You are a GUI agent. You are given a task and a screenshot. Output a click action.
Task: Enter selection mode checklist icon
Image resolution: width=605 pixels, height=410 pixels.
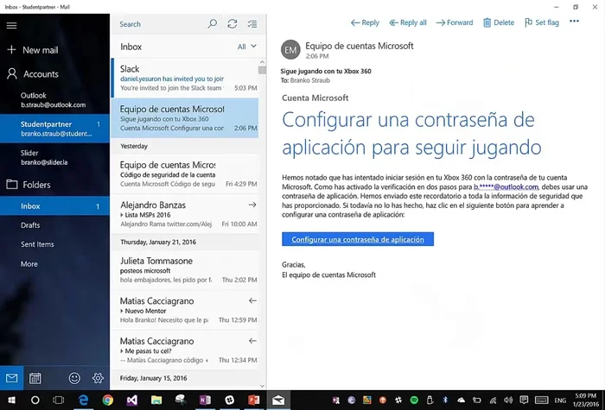click(252, 24)
